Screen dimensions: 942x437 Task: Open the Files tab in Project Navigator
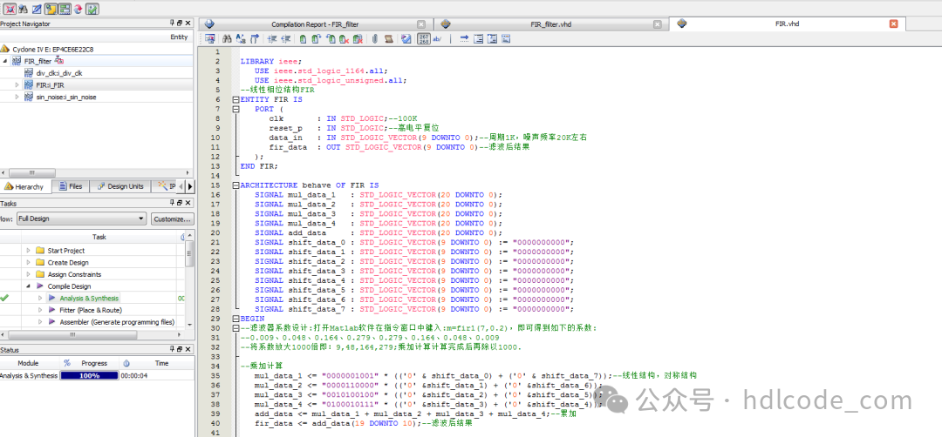71,186
